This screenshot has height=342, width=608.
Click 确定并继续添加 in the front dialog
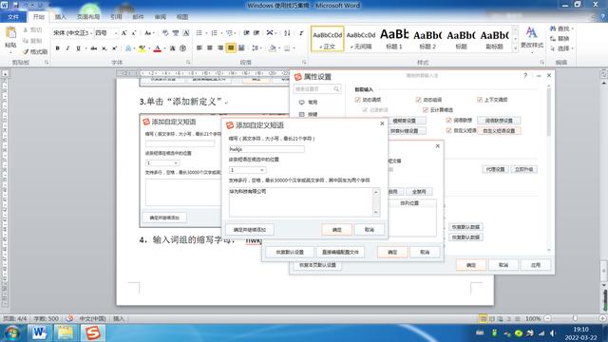(250, 230)
